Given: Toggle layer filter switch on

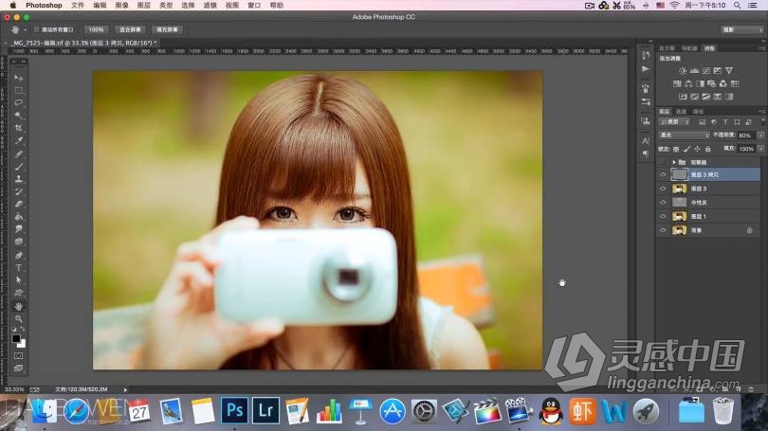Looking at the screenshot, I should tap(762, 121).
